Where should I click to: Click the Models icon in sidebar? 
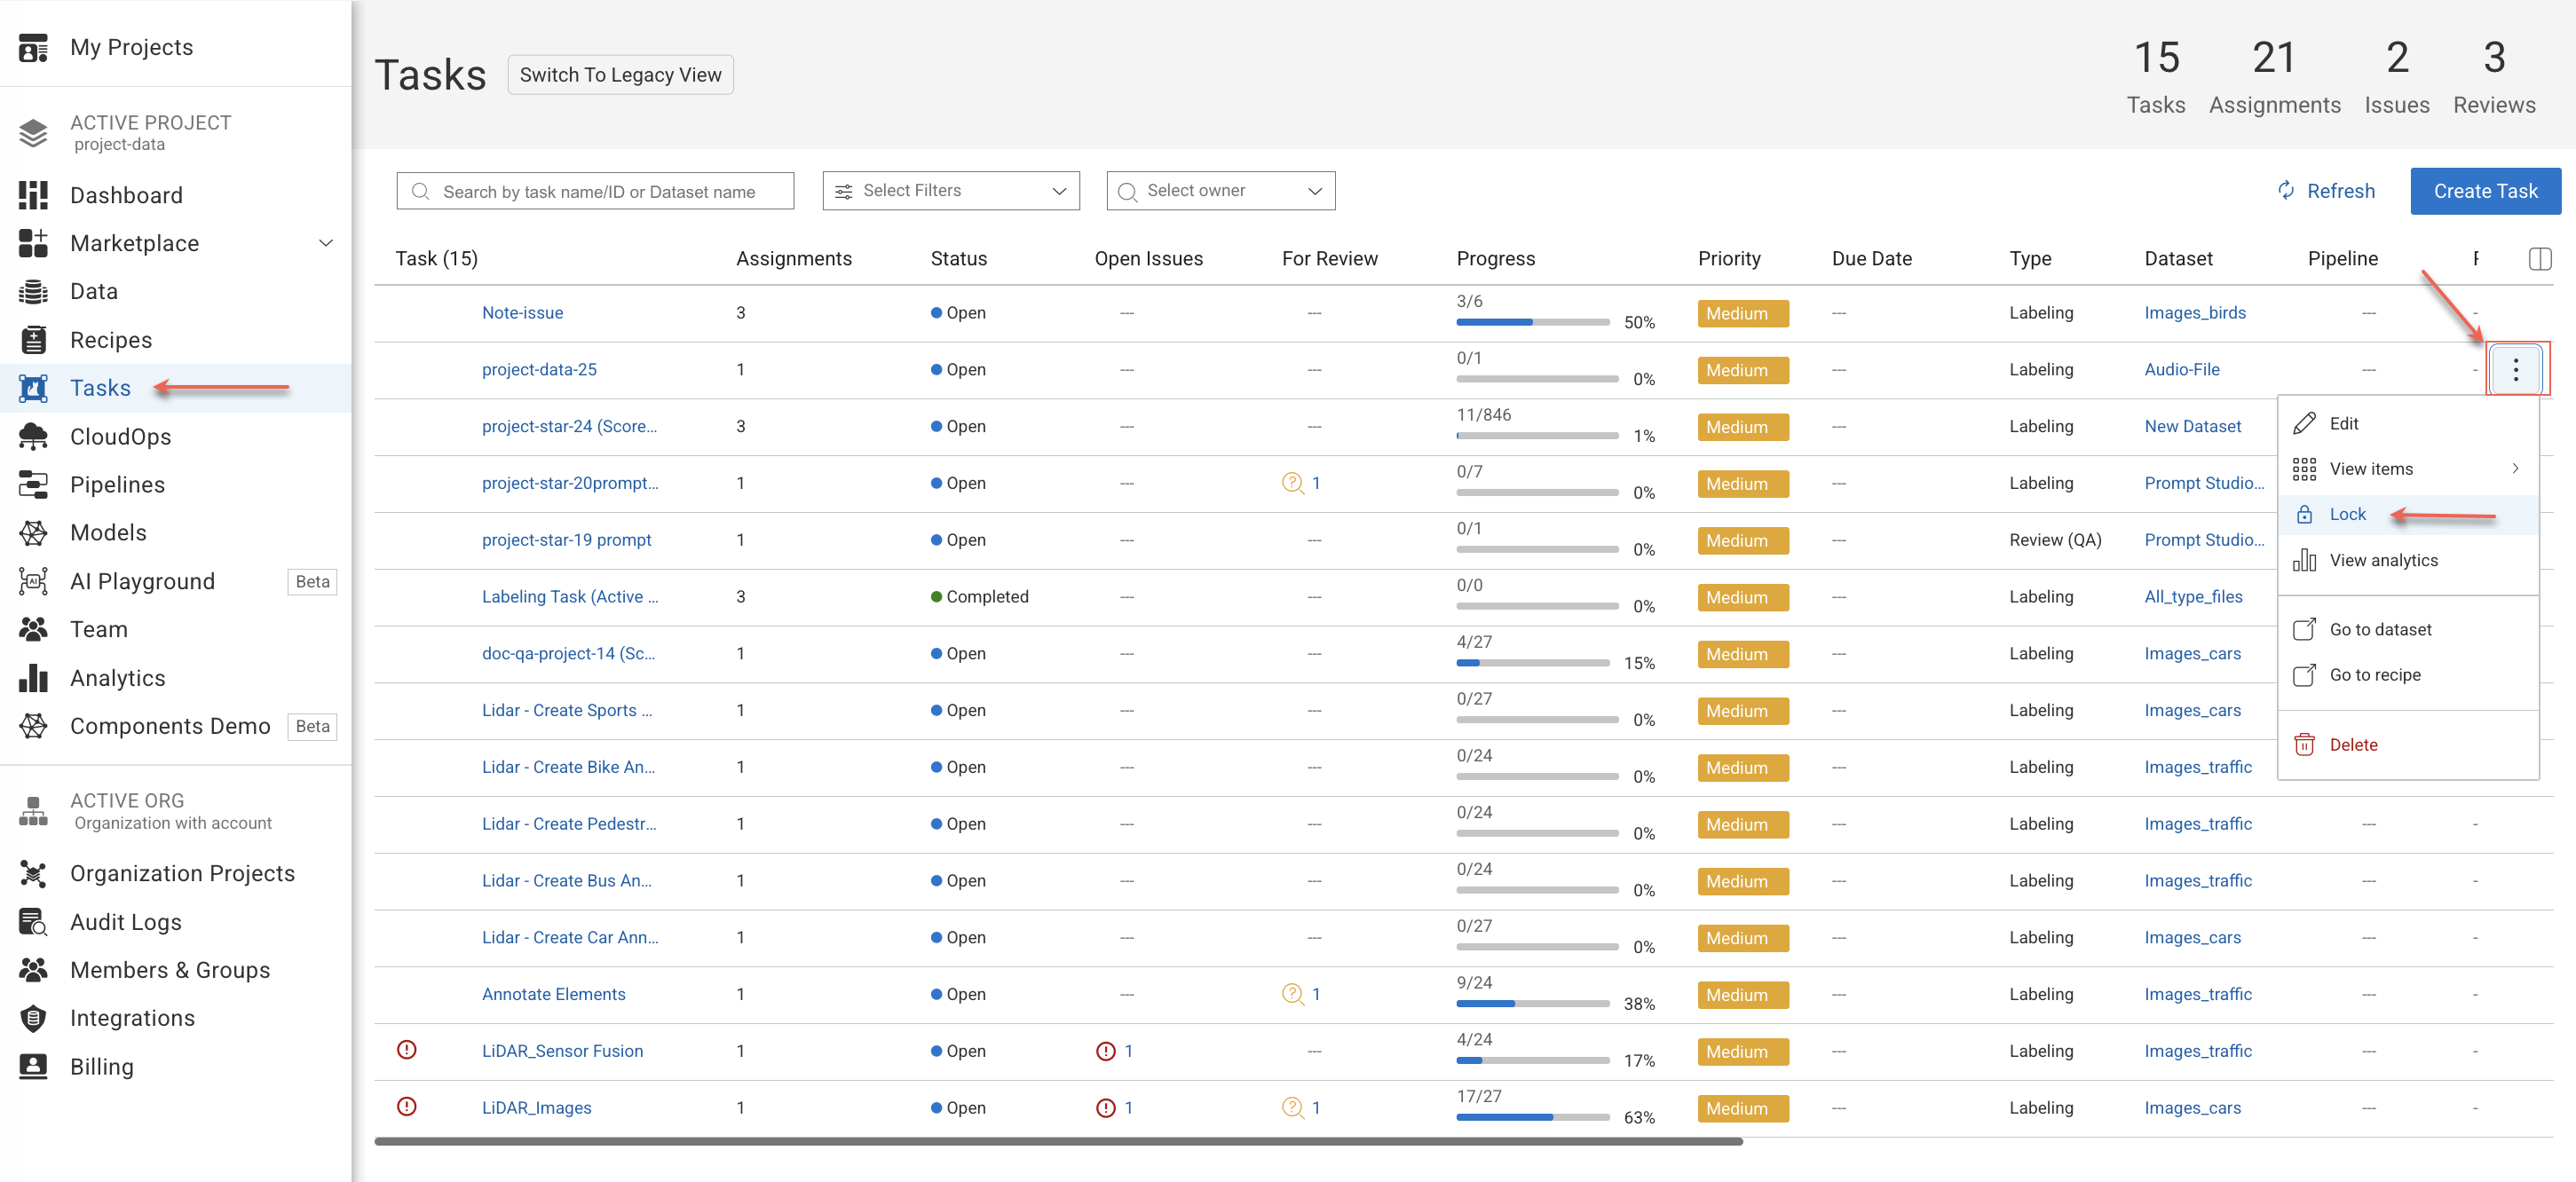[33, 532]
